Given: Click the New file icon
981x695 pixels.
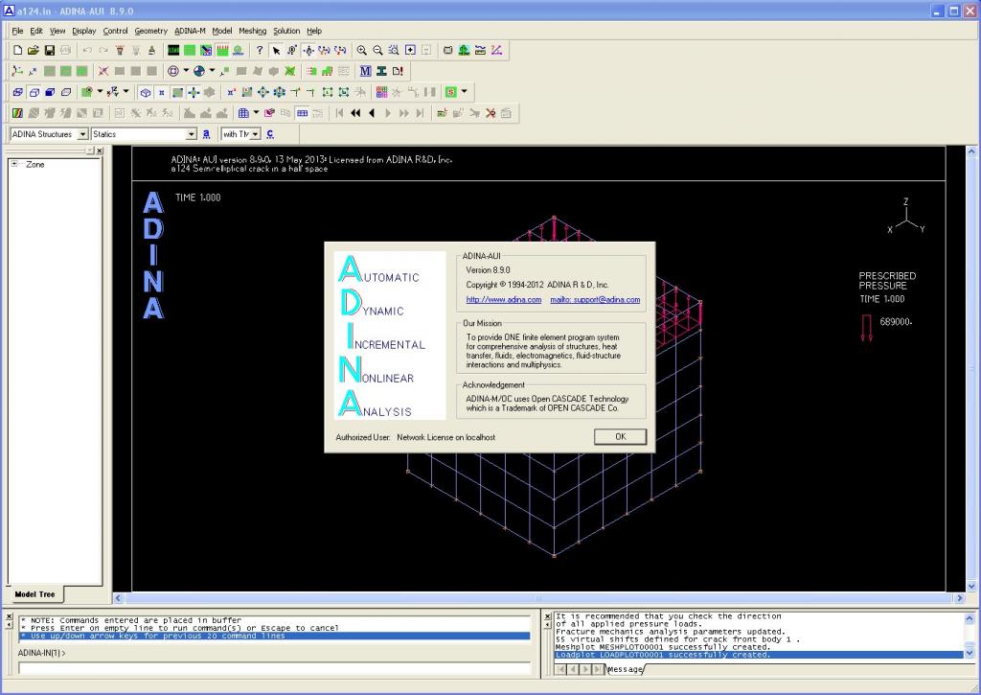Looking at the screenshot, I should click(17, 50).
